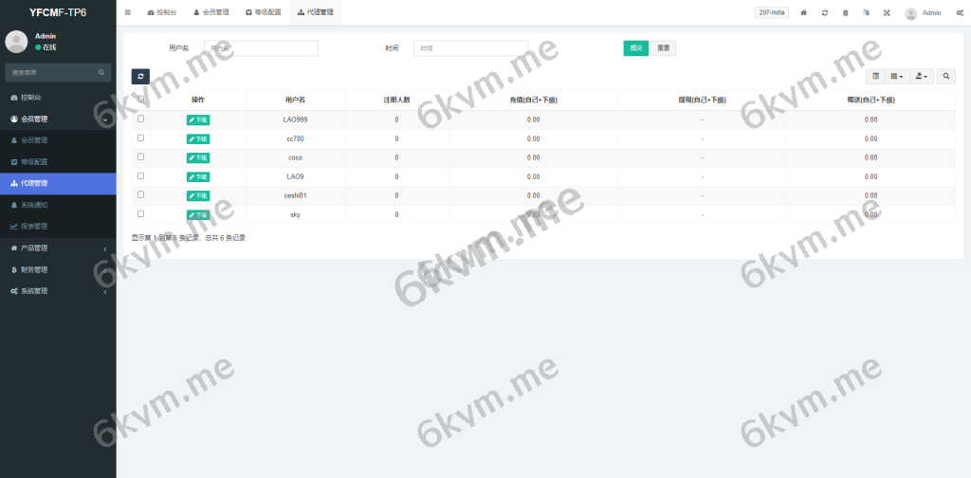This screenshot has height=478, width=971.
Task: Click the hamburger sidebar toggle icon
Action: [x=128, y=12]
